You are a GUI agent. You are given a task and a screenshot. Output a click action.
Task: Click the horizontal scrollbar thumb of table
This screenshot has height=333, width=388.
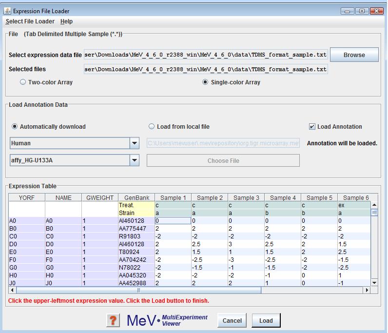click(x=138, y=290)
